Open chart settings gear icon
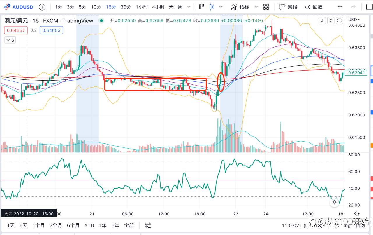 357,214
